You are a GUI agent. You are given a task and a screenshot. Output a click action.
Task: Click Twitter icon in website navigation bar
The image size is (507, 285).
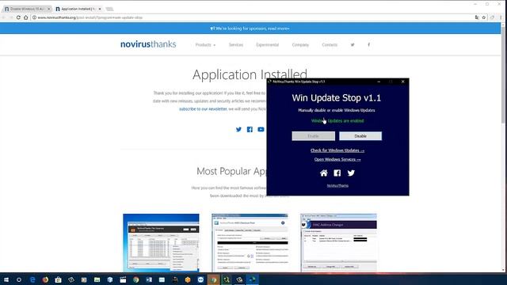353,44
